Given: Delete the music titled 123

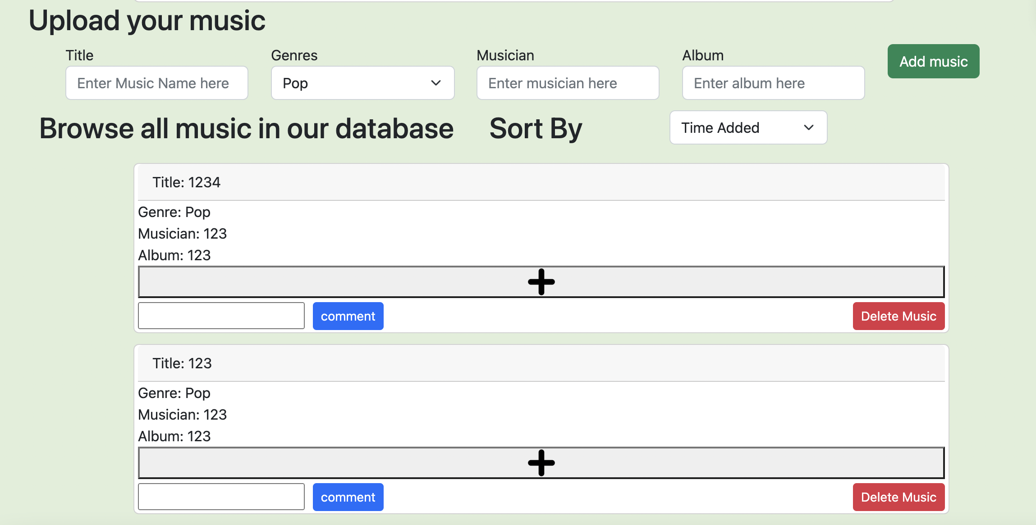Looking at the screenshot, I should [898, 497].
